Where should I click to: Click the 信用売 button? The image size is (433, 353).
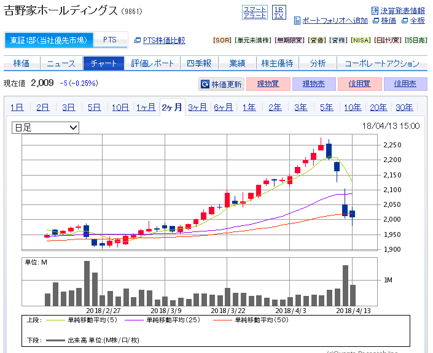405,84
